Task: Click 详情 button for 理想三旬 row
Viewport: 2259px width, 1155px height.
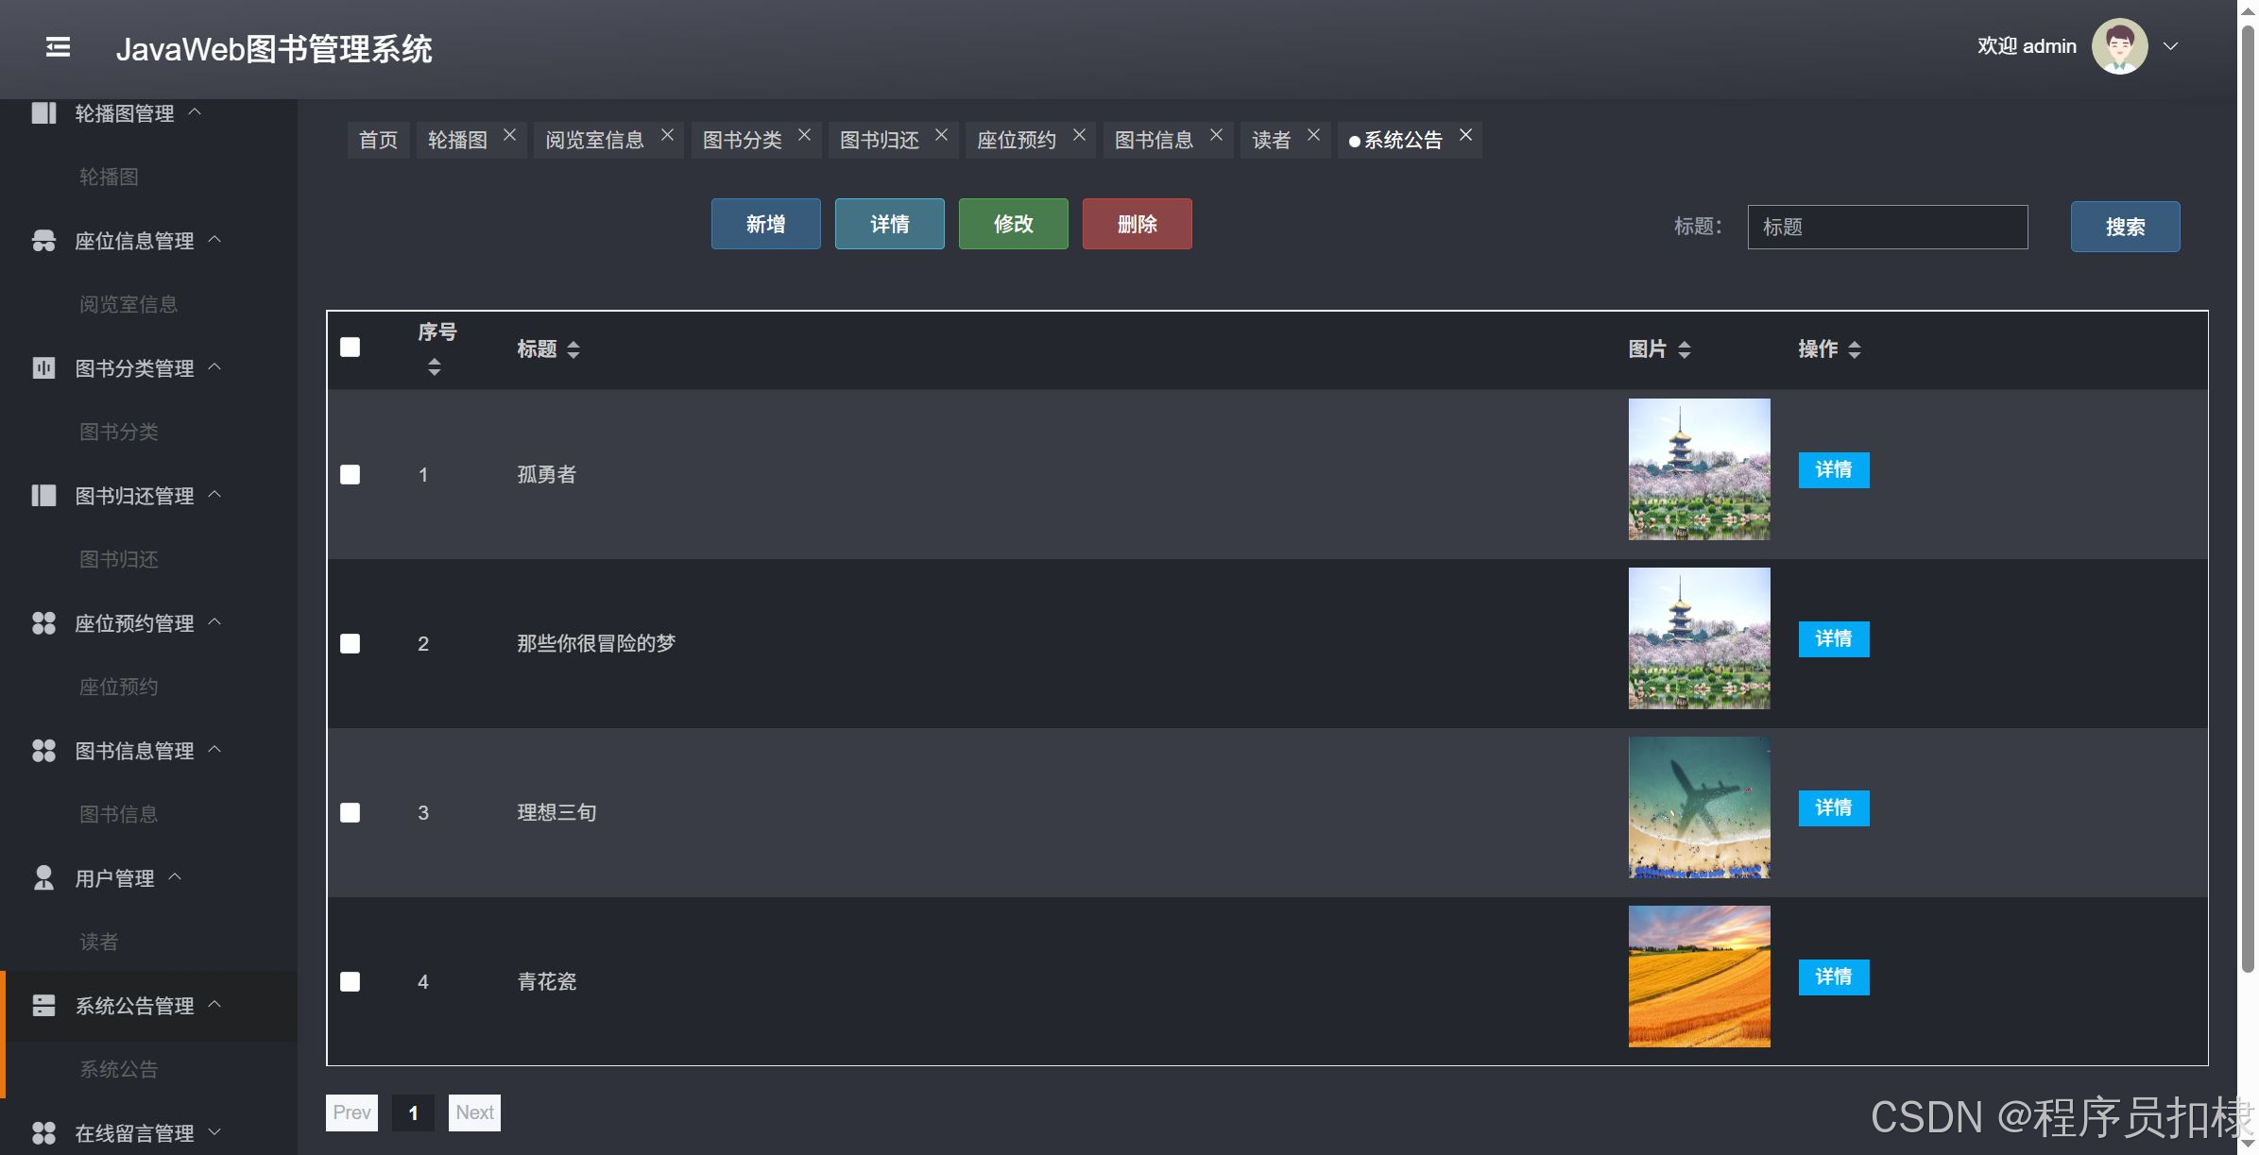Action: pyautogui.click(x=1833, y=807)
